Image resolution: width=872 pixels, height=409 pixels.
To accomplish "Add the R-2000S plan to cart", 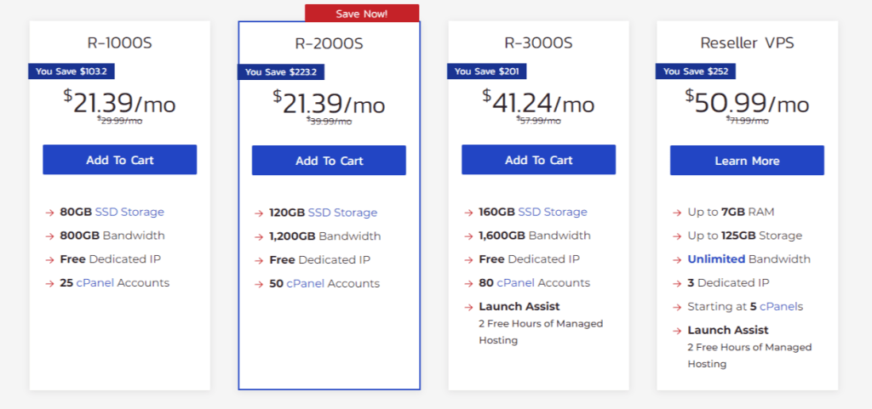I will pyautogui.click(x=329, y=161).
